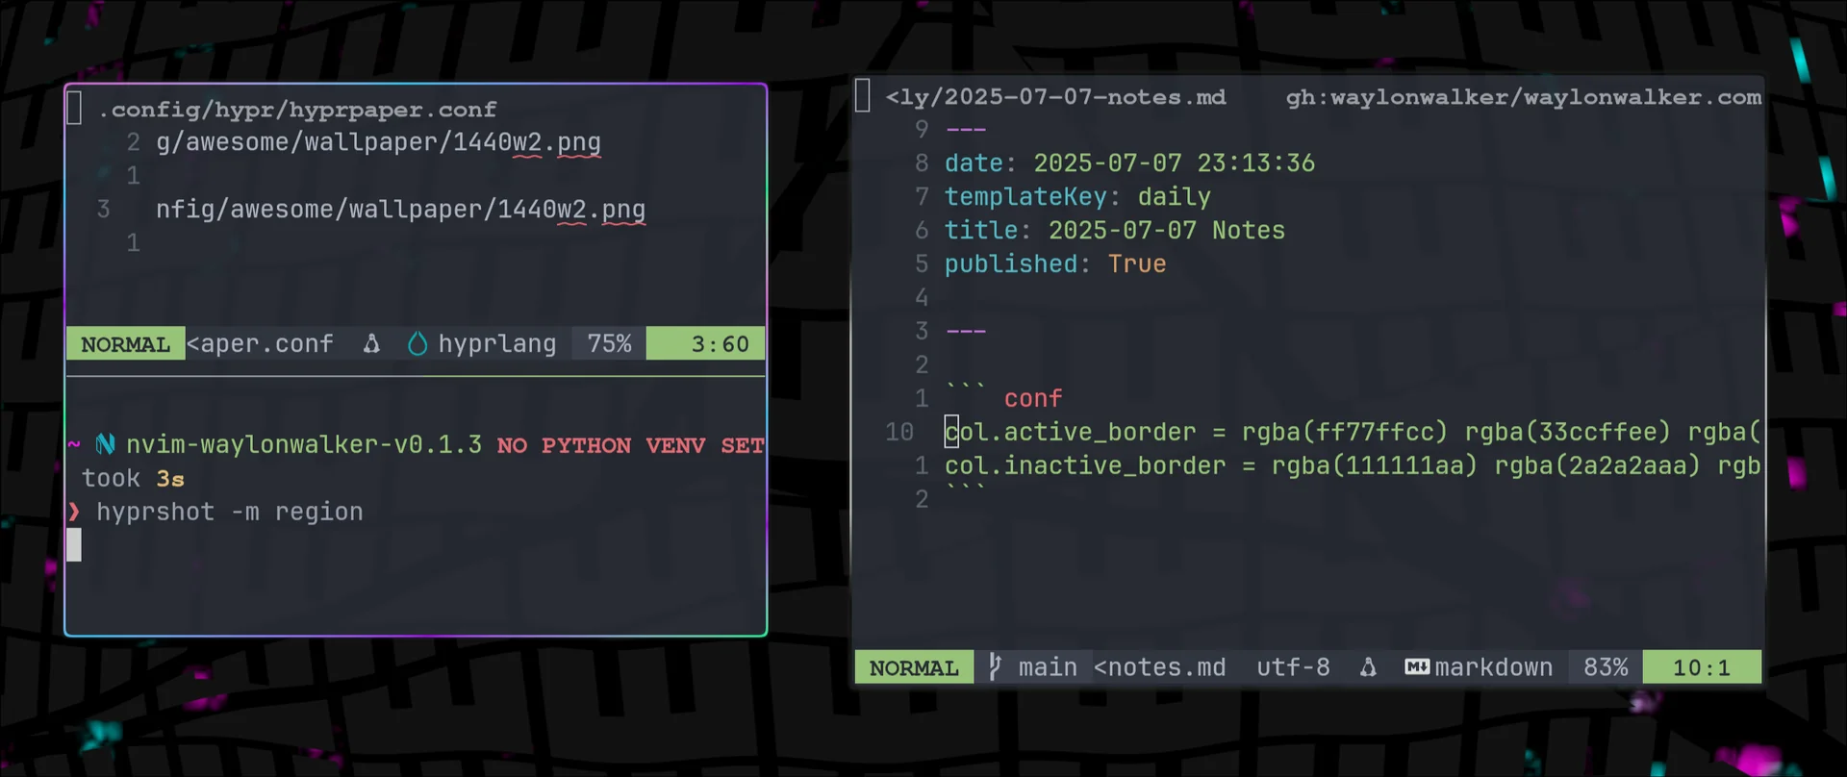
Task: Click the file icon beside .config/hypr/hyprpaper.conf
Action: pyautogui.click(x=74, y=108)
